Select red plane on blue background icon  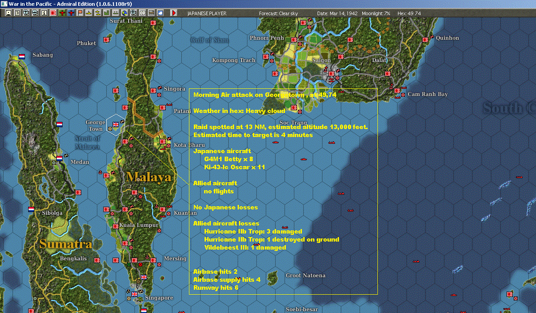71,13
